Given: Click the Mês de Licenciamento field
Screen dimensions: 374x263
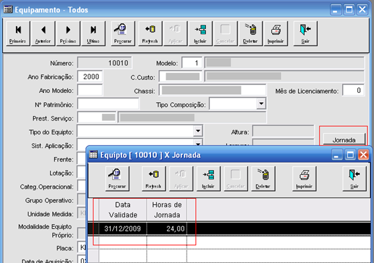Looking at the screenshot, I should [353, 90].
